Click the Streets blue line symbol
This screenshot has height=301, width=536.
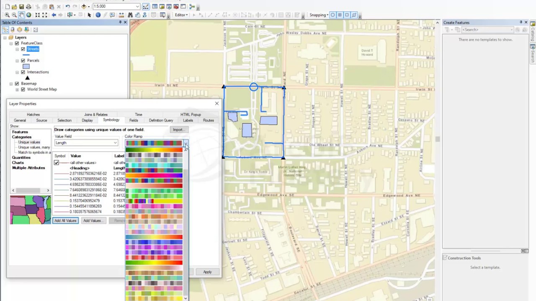(26, 55)
